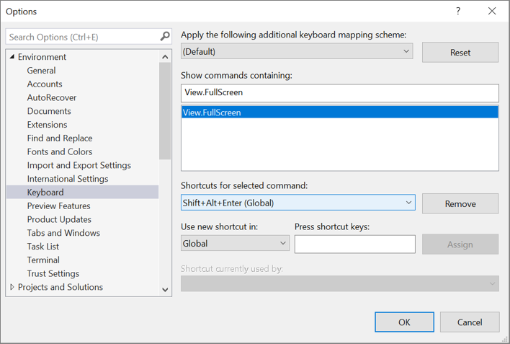Open the AutoRecover settings page
Screen dimensions: 510x344
click(x=52, y=97)
